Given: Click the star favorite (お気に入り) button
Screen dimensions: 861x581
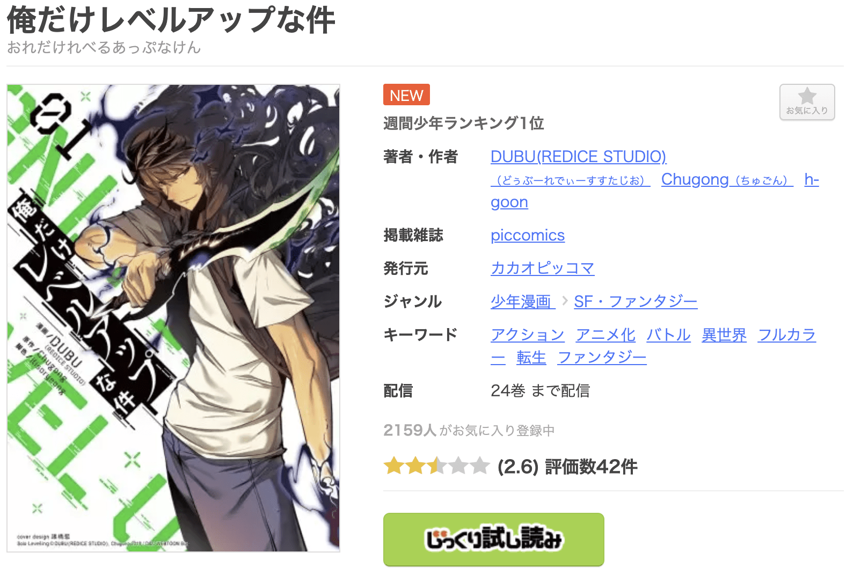Looking at the screenshot, I should 807,102.
